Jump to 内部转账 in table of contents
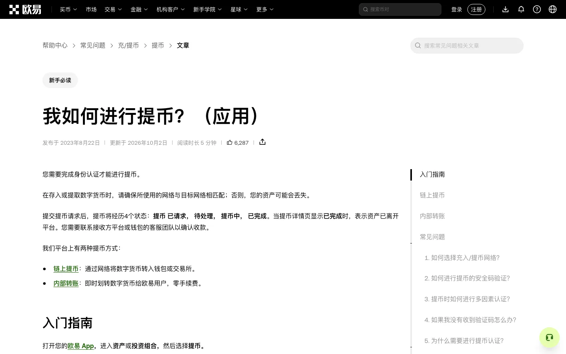Viewport: 566px width, 354px height. click(x=432, y=216)
